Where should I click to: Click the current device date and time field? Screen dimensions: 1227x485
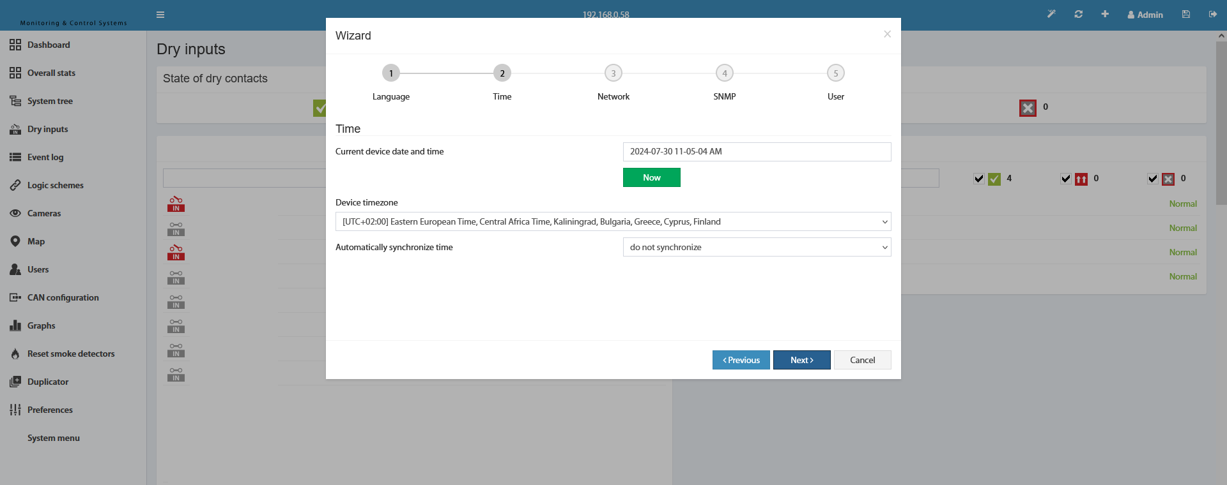tap(757, 152)
